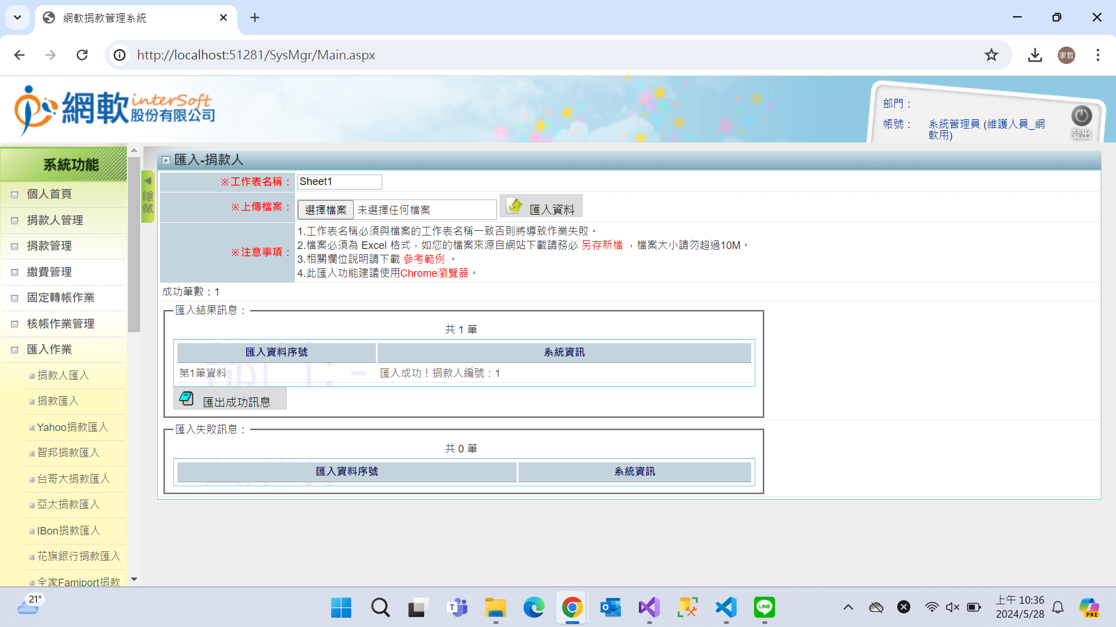Download the 參考範例 sample link

pos(424,259)
